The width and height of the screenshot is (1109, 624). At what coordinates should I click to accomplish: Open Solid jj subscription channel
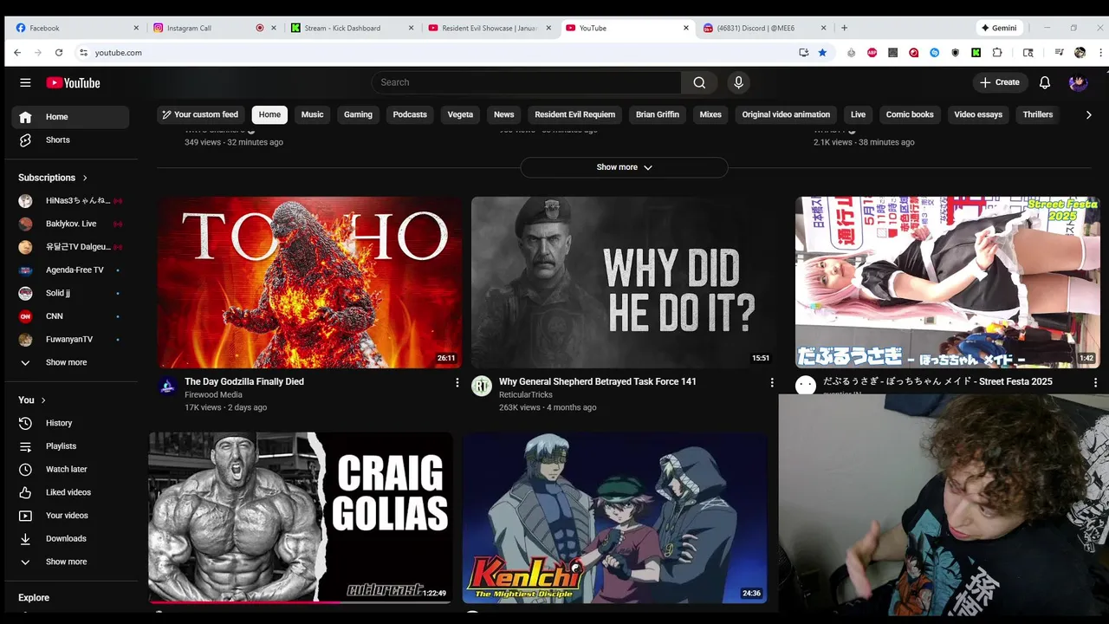[70, 293]
